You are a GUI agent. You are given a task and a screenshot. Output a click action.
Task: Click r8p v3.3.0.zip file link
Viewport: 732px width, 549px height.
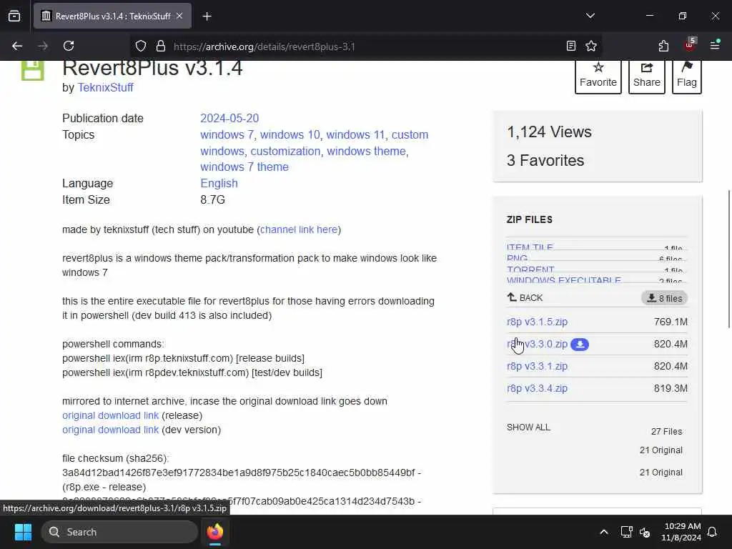coord(537,344)
